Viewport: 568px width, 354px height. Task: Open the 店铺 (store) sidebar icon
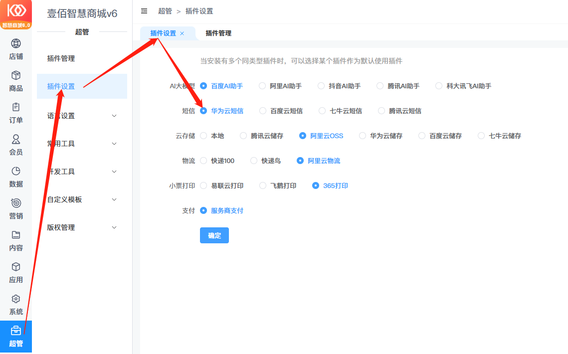pos(16,43)
